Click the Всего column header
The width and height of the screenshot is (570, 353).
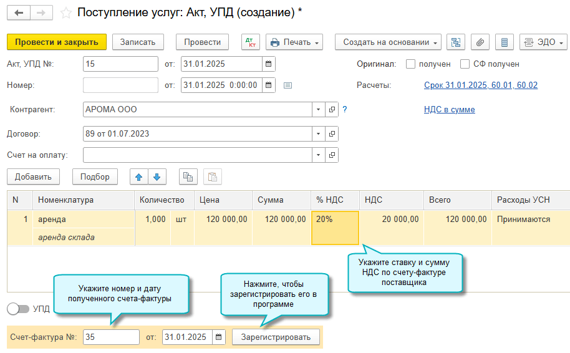click(x=458, y=200)
